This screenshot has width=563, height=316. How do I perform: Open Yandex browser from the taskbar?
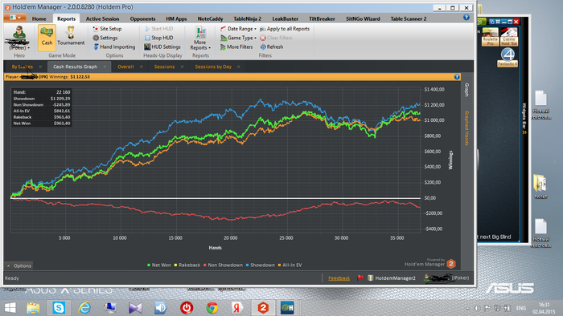[237, 308]
